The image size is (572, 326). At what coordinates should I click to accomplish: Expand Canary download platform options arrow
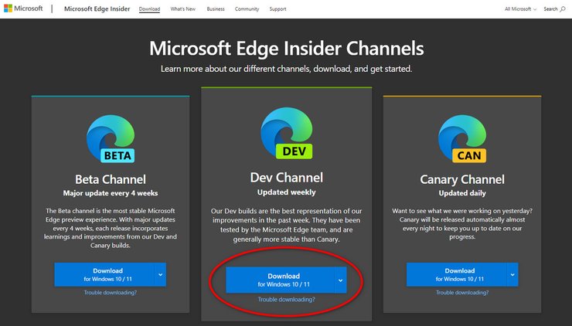(x=512, y=274)
